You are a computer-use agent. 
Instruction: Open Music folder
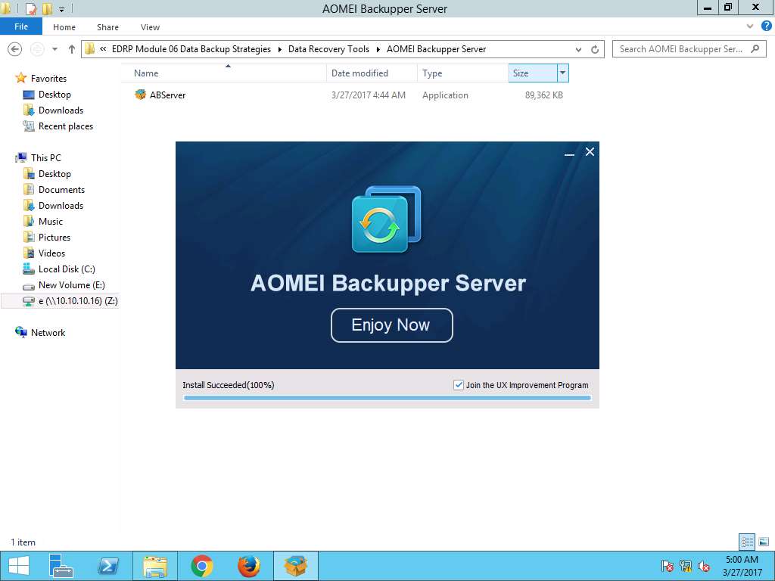(51, 222)
